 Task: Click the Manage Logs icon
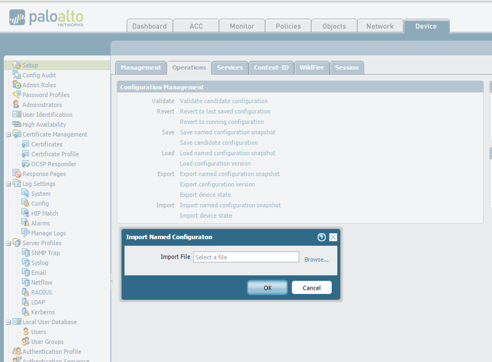(x=25, y=233)
